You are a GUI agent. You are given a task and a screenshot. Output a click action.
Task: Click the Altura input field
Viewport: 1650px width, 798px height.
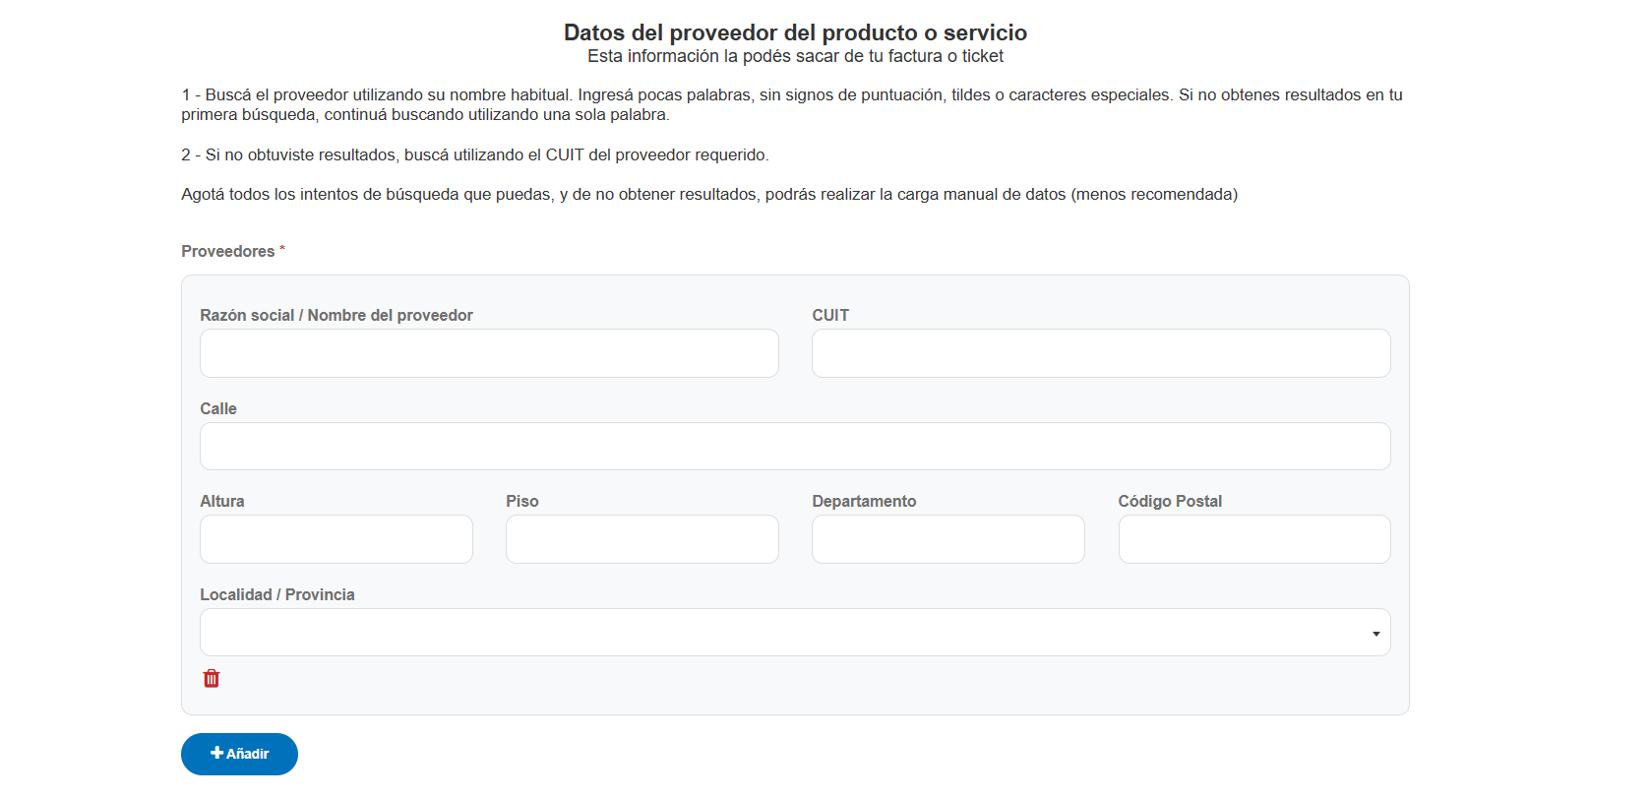pos(336,539)
